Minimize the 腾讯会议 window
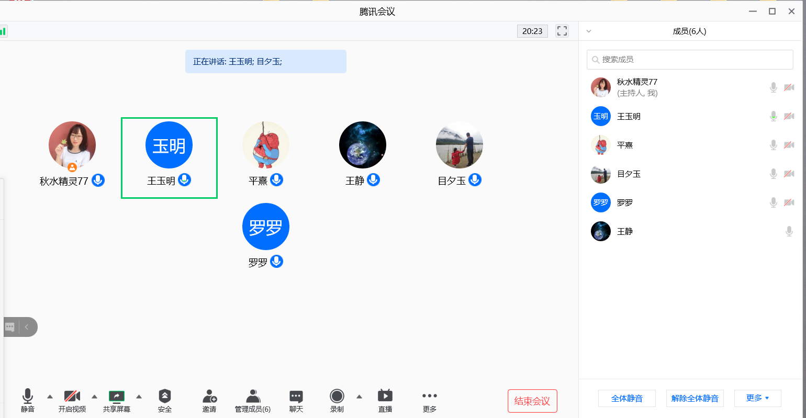 [x=753, y=11]
